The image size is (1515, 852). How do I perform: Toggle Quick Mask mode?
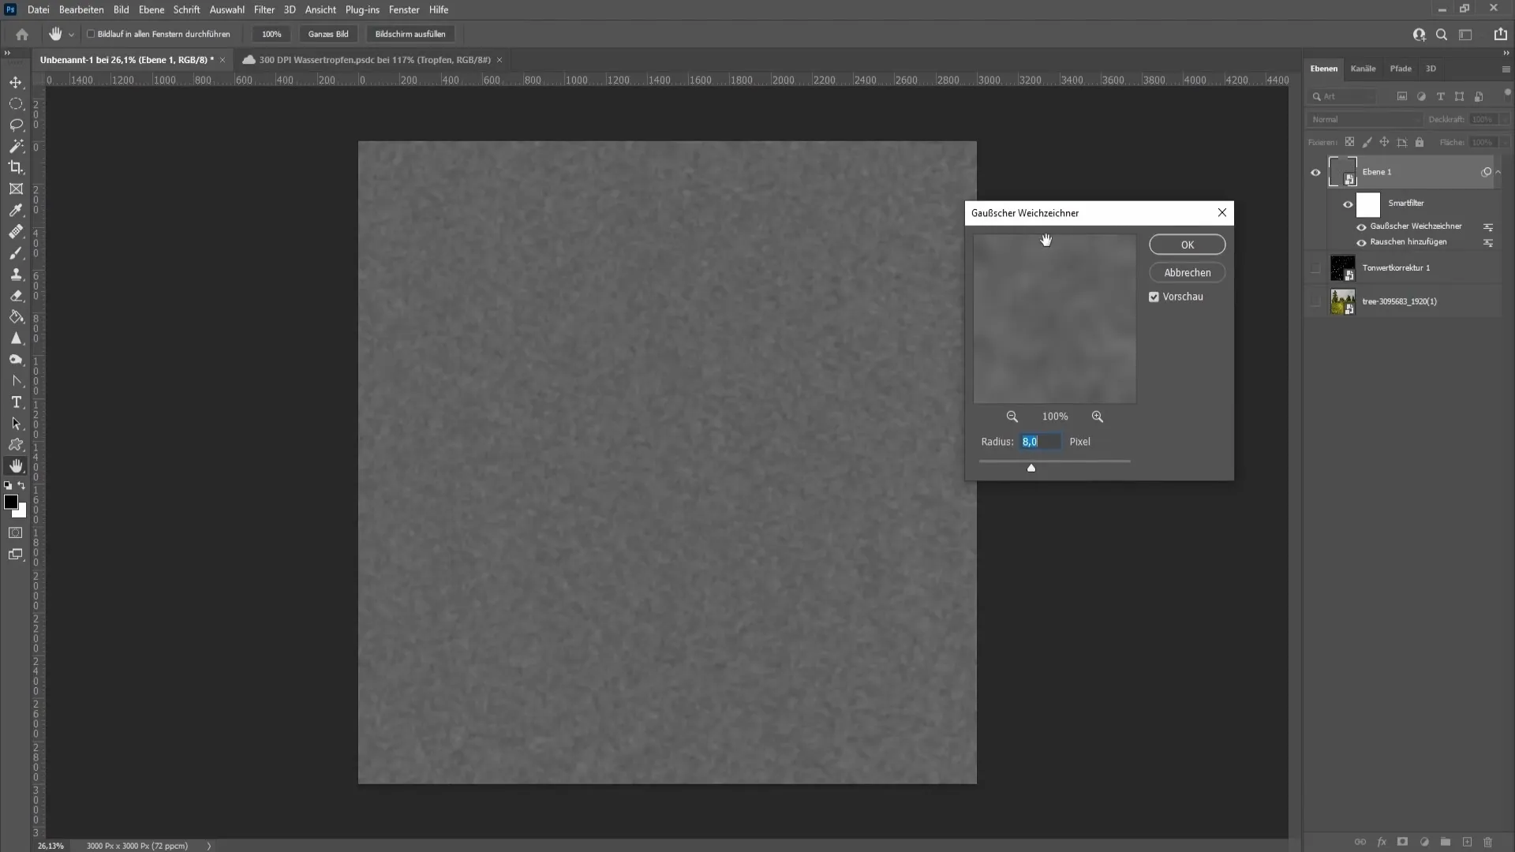pos(16,533)
